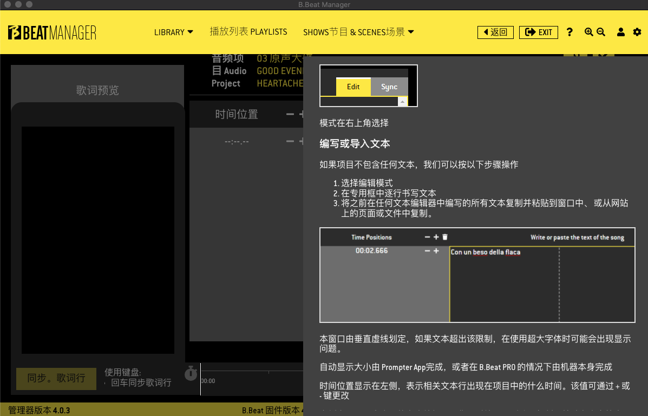
Task: Click the 'Time Positions' label in help image
Action: tap(371, 237)
